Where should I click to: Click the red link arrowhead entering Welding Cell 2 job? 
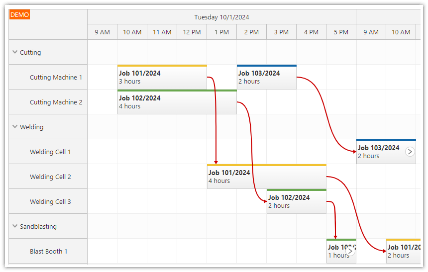tap(216, 162)
